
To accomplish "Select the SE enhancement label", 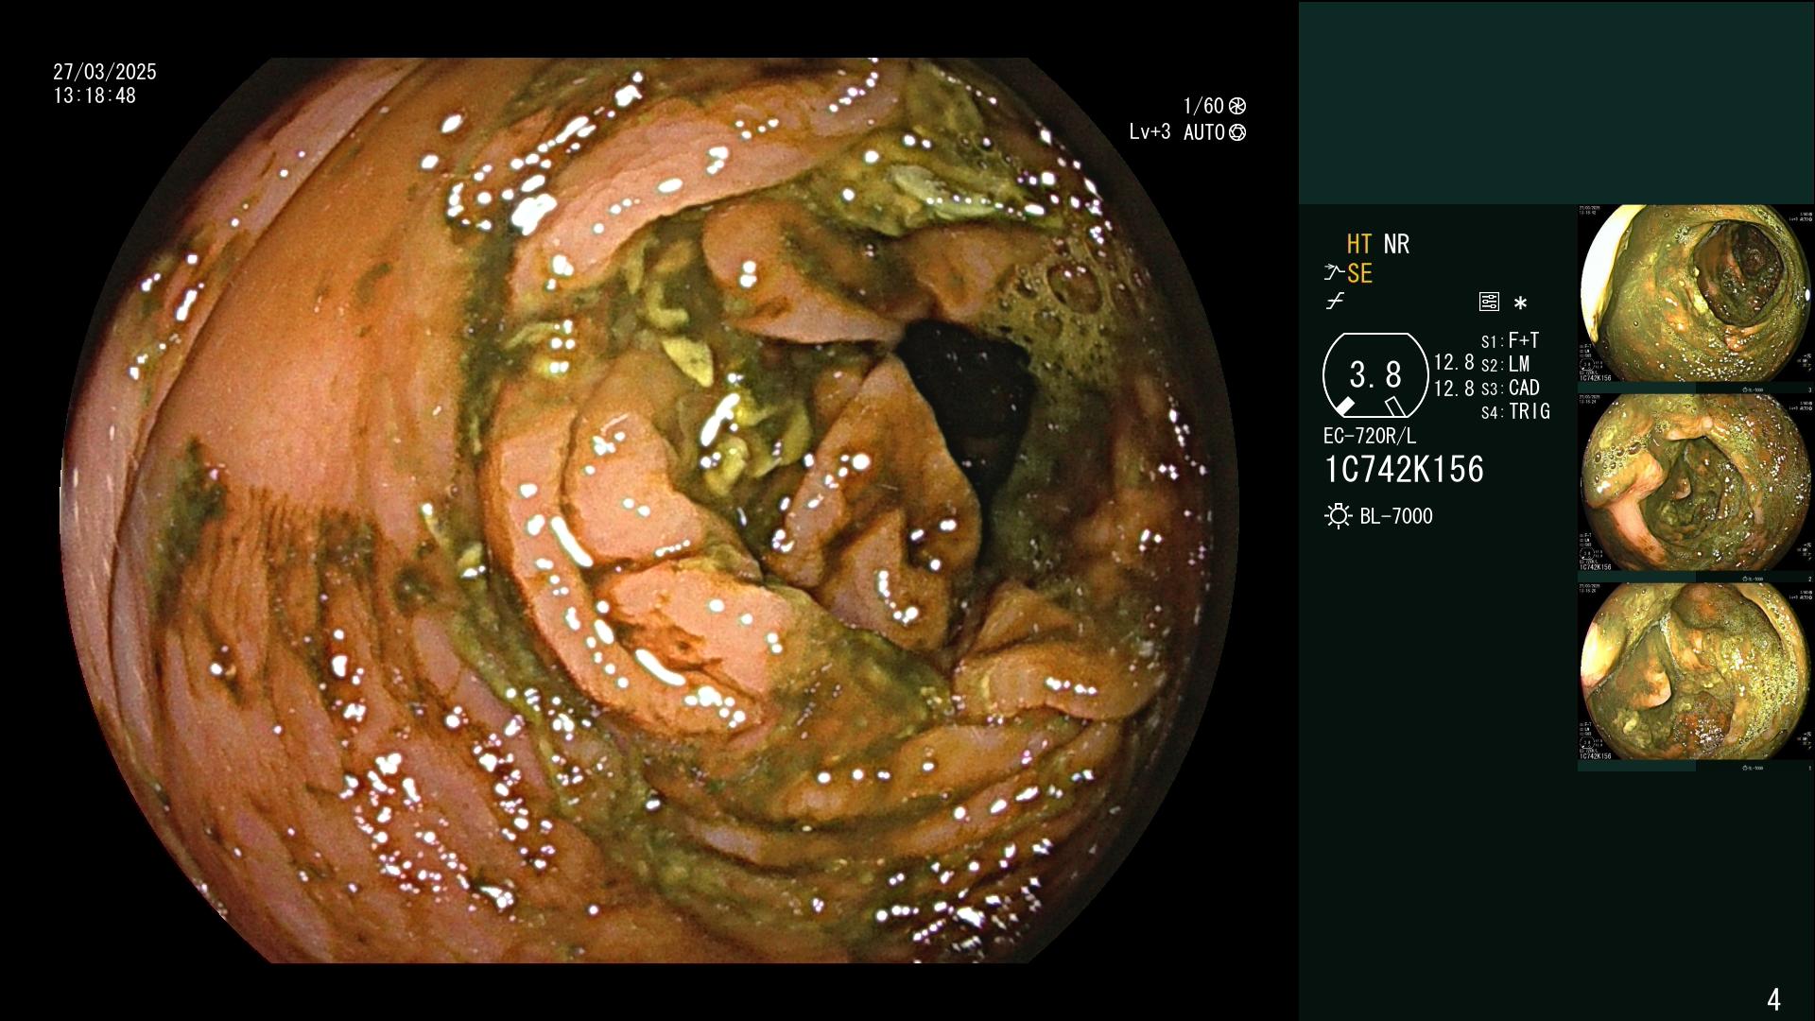I will point(1359,273).
